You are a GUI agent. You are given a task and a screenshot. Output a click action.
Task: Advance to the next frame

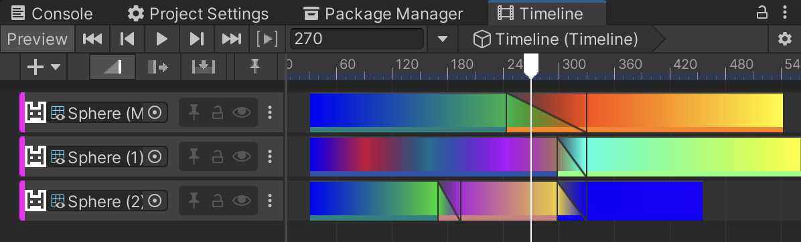(197, 39)
